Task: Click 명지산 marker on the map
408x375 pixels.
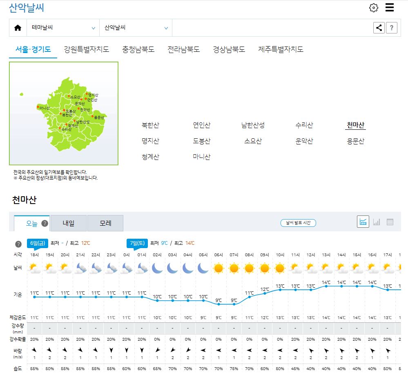Action: point(87,94)
